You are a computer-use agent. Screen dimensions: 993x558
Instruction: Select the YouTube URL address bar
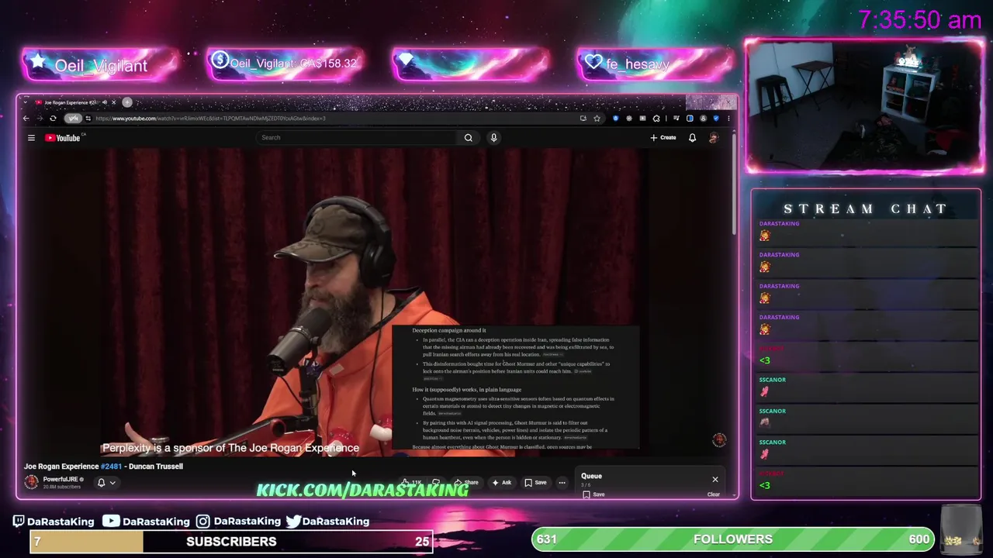click(x=334, y=119)
